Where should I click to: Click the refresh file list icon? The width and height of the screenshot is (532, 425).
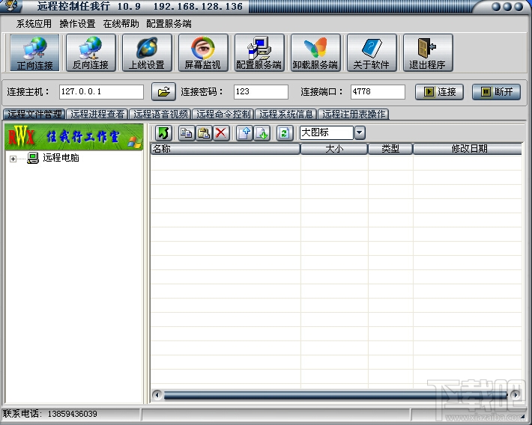pyautogui.click(x=284, y=133)
